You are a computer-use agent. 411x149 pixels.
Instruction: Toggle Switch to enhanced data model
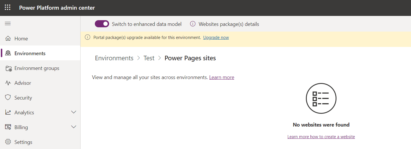[102, 24]
